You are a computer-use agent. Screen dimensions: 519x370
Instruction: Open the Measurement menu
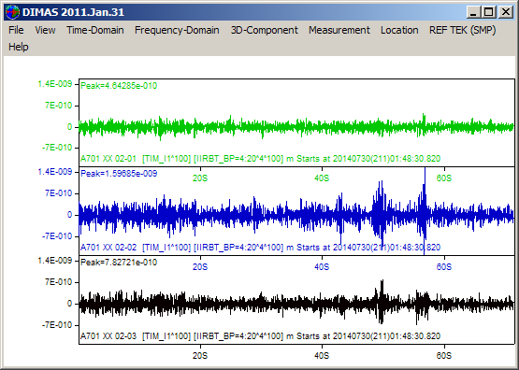click(339, 30)
